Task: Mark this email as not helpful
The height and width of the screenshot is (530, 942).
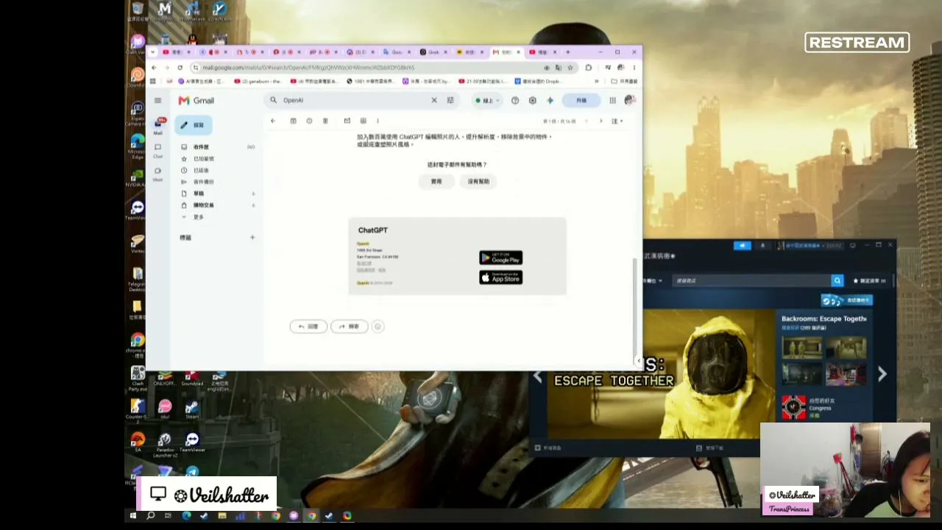Action: 478,181
